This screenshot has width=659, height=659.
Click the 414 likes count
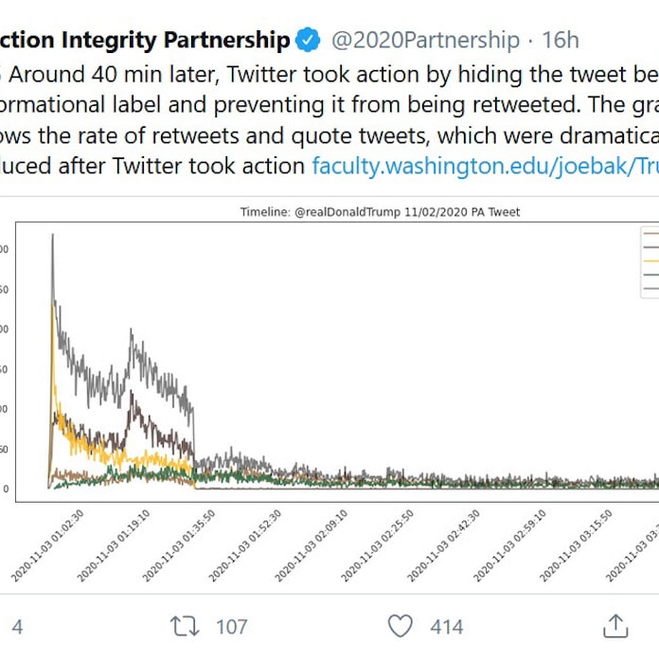[446, 626]
